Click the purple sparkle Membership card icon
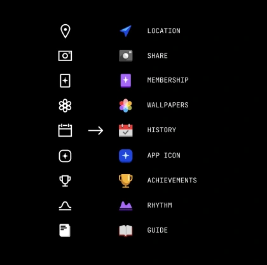267x265 pixels. 126,81
